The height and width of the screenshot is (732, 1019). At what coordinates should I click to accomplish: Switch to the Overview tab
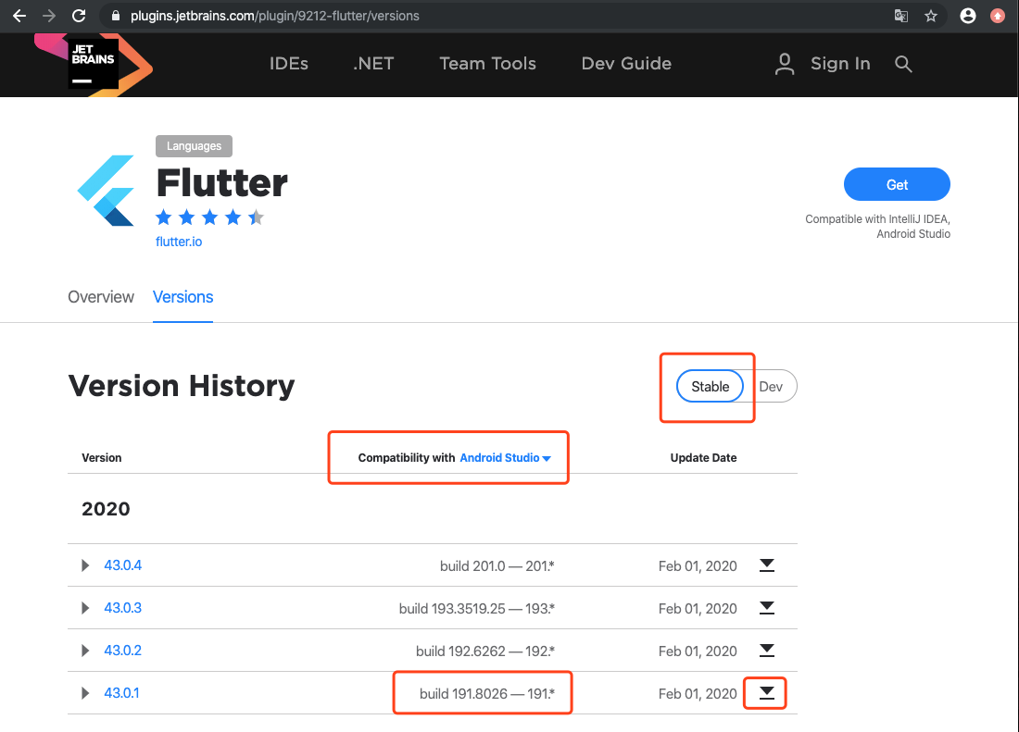pyautogui.click(x=101, y=296)
